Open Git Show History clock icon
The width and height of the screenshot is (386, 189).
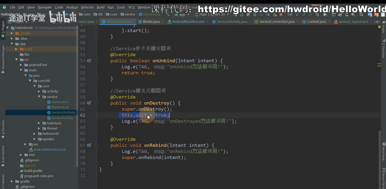[x=310, y=14]
